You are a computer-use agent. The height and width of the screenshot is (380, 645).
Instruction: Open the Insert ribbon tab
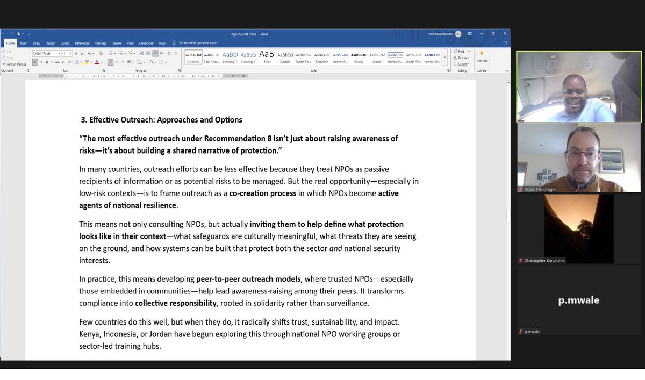pos(24,43)
